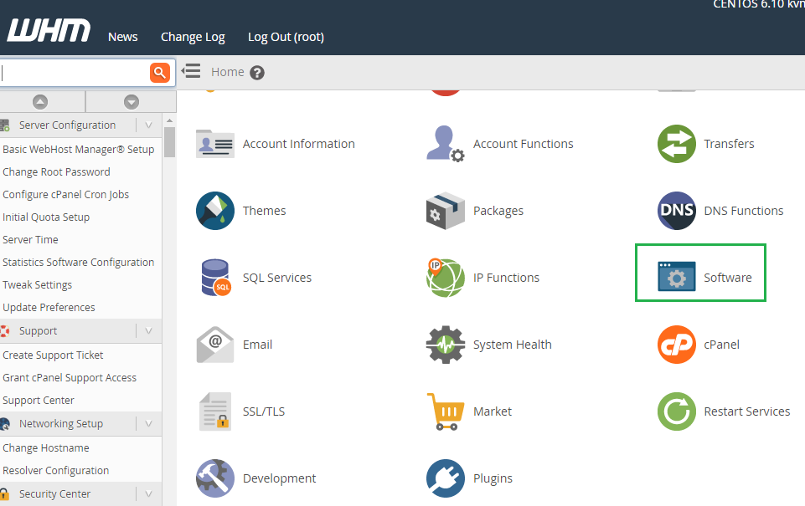Open the SQL Services database icon
Image resolution: width=805 pixels, height=506 pixels.
pos(215,278)
